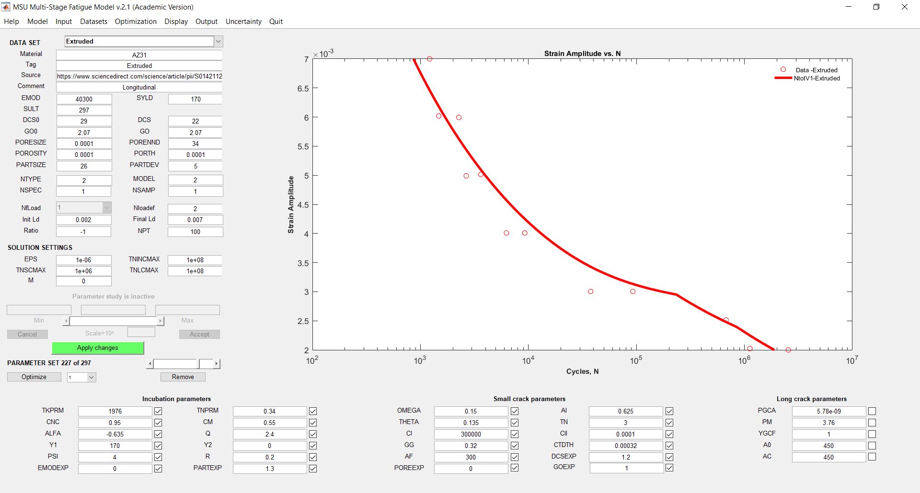Open the Optimization menu

coord(136,22)
